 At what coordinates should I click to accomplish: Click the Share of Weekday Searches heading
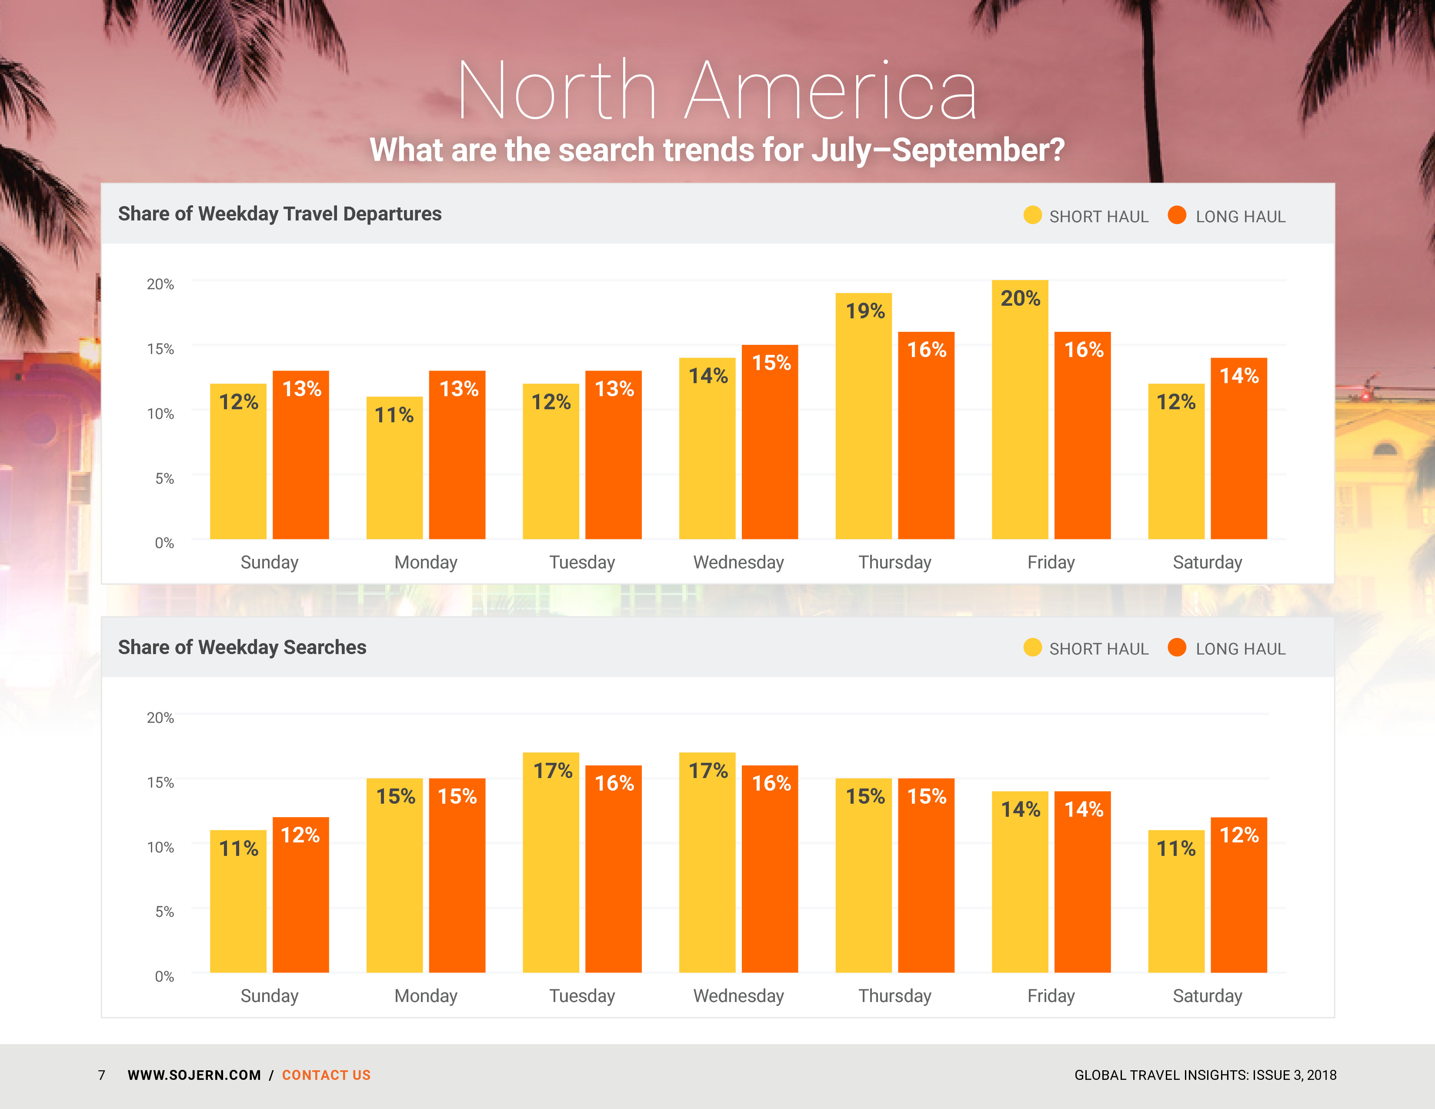(x=242, y=647)
